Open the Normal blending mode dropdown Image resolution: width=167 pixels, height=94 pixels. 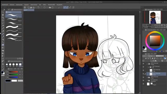point(151,56)
